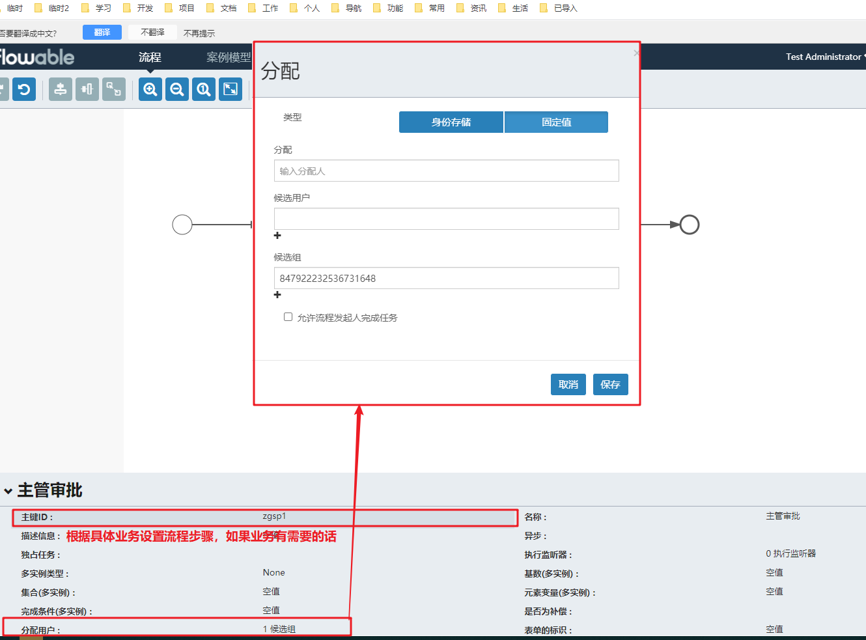This screenshot has width=866, height=640.
Task: Open the 资讯 bookmark folder
Action: point(471,8)
